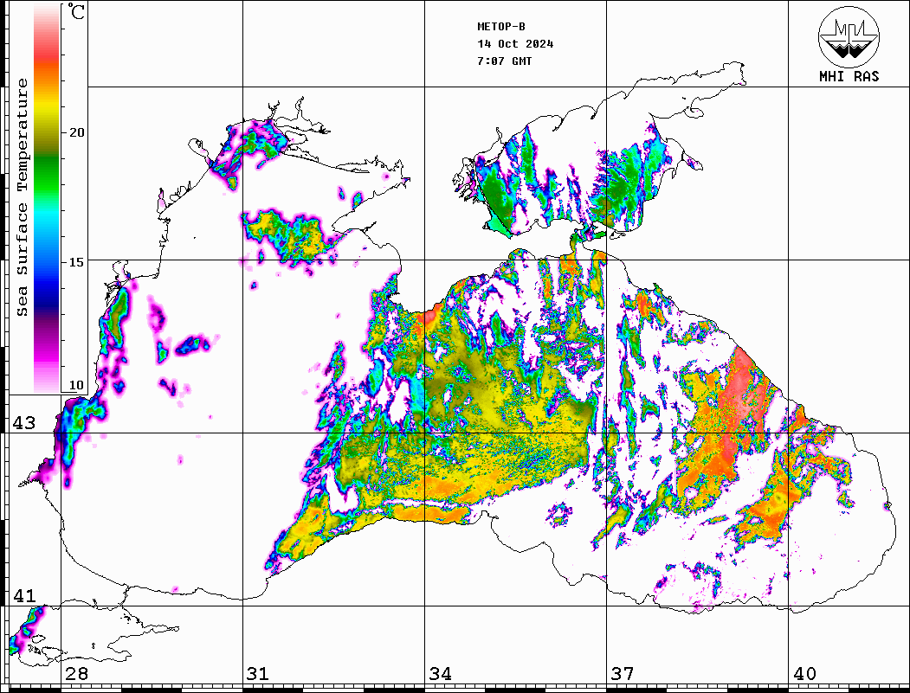
Task: Click the latitude label 41
Action: (24, 595)
